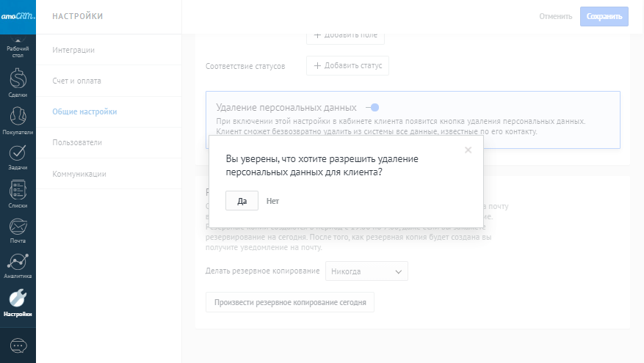This screenshot has height=363, width=644.
Task: Open the Рабочий стол sidebar section
Action: click(18, 47)
